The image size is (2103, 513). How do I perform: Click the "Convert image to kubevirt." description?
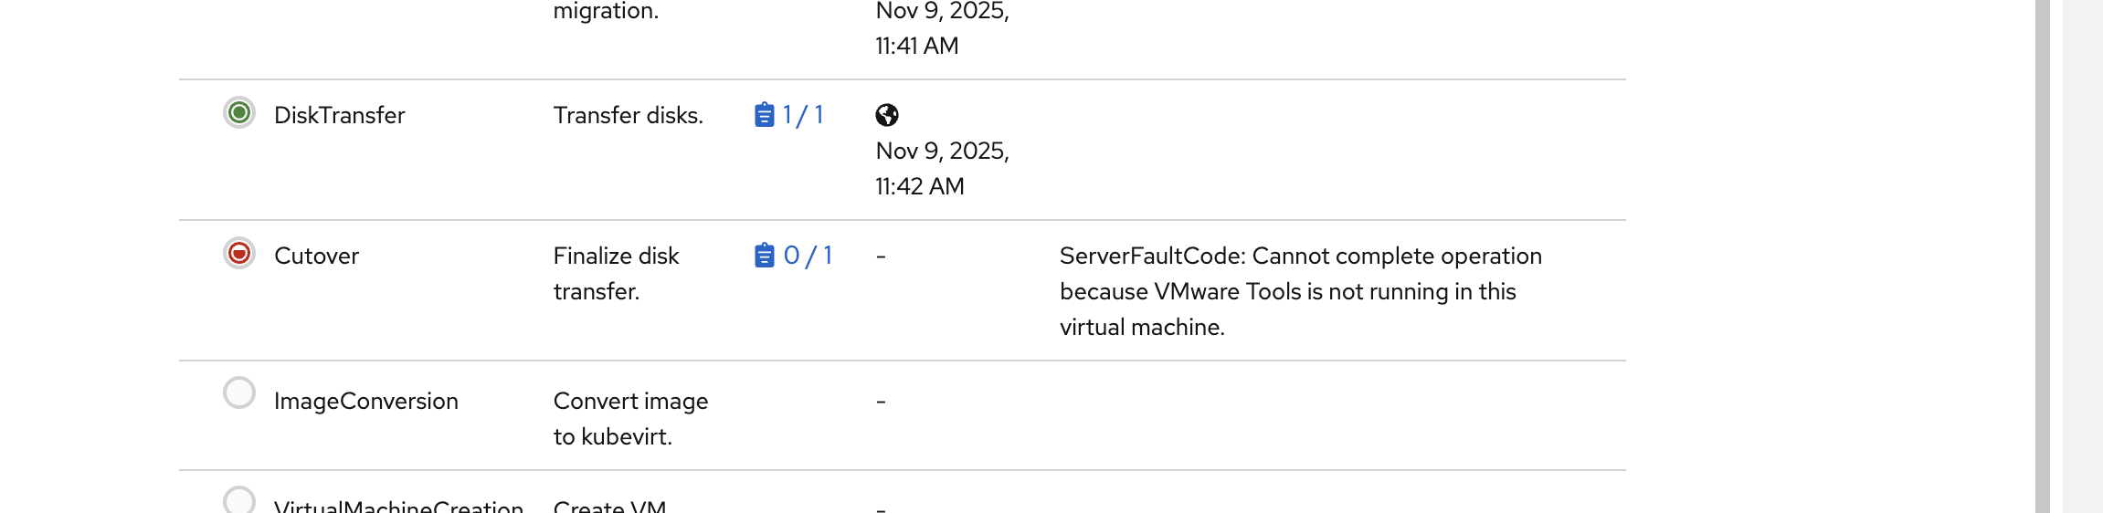pos(630,418)
